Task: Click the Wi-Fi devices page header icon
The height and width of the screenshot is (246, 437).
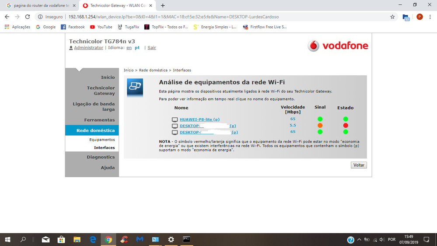Action: coord(135,88)
